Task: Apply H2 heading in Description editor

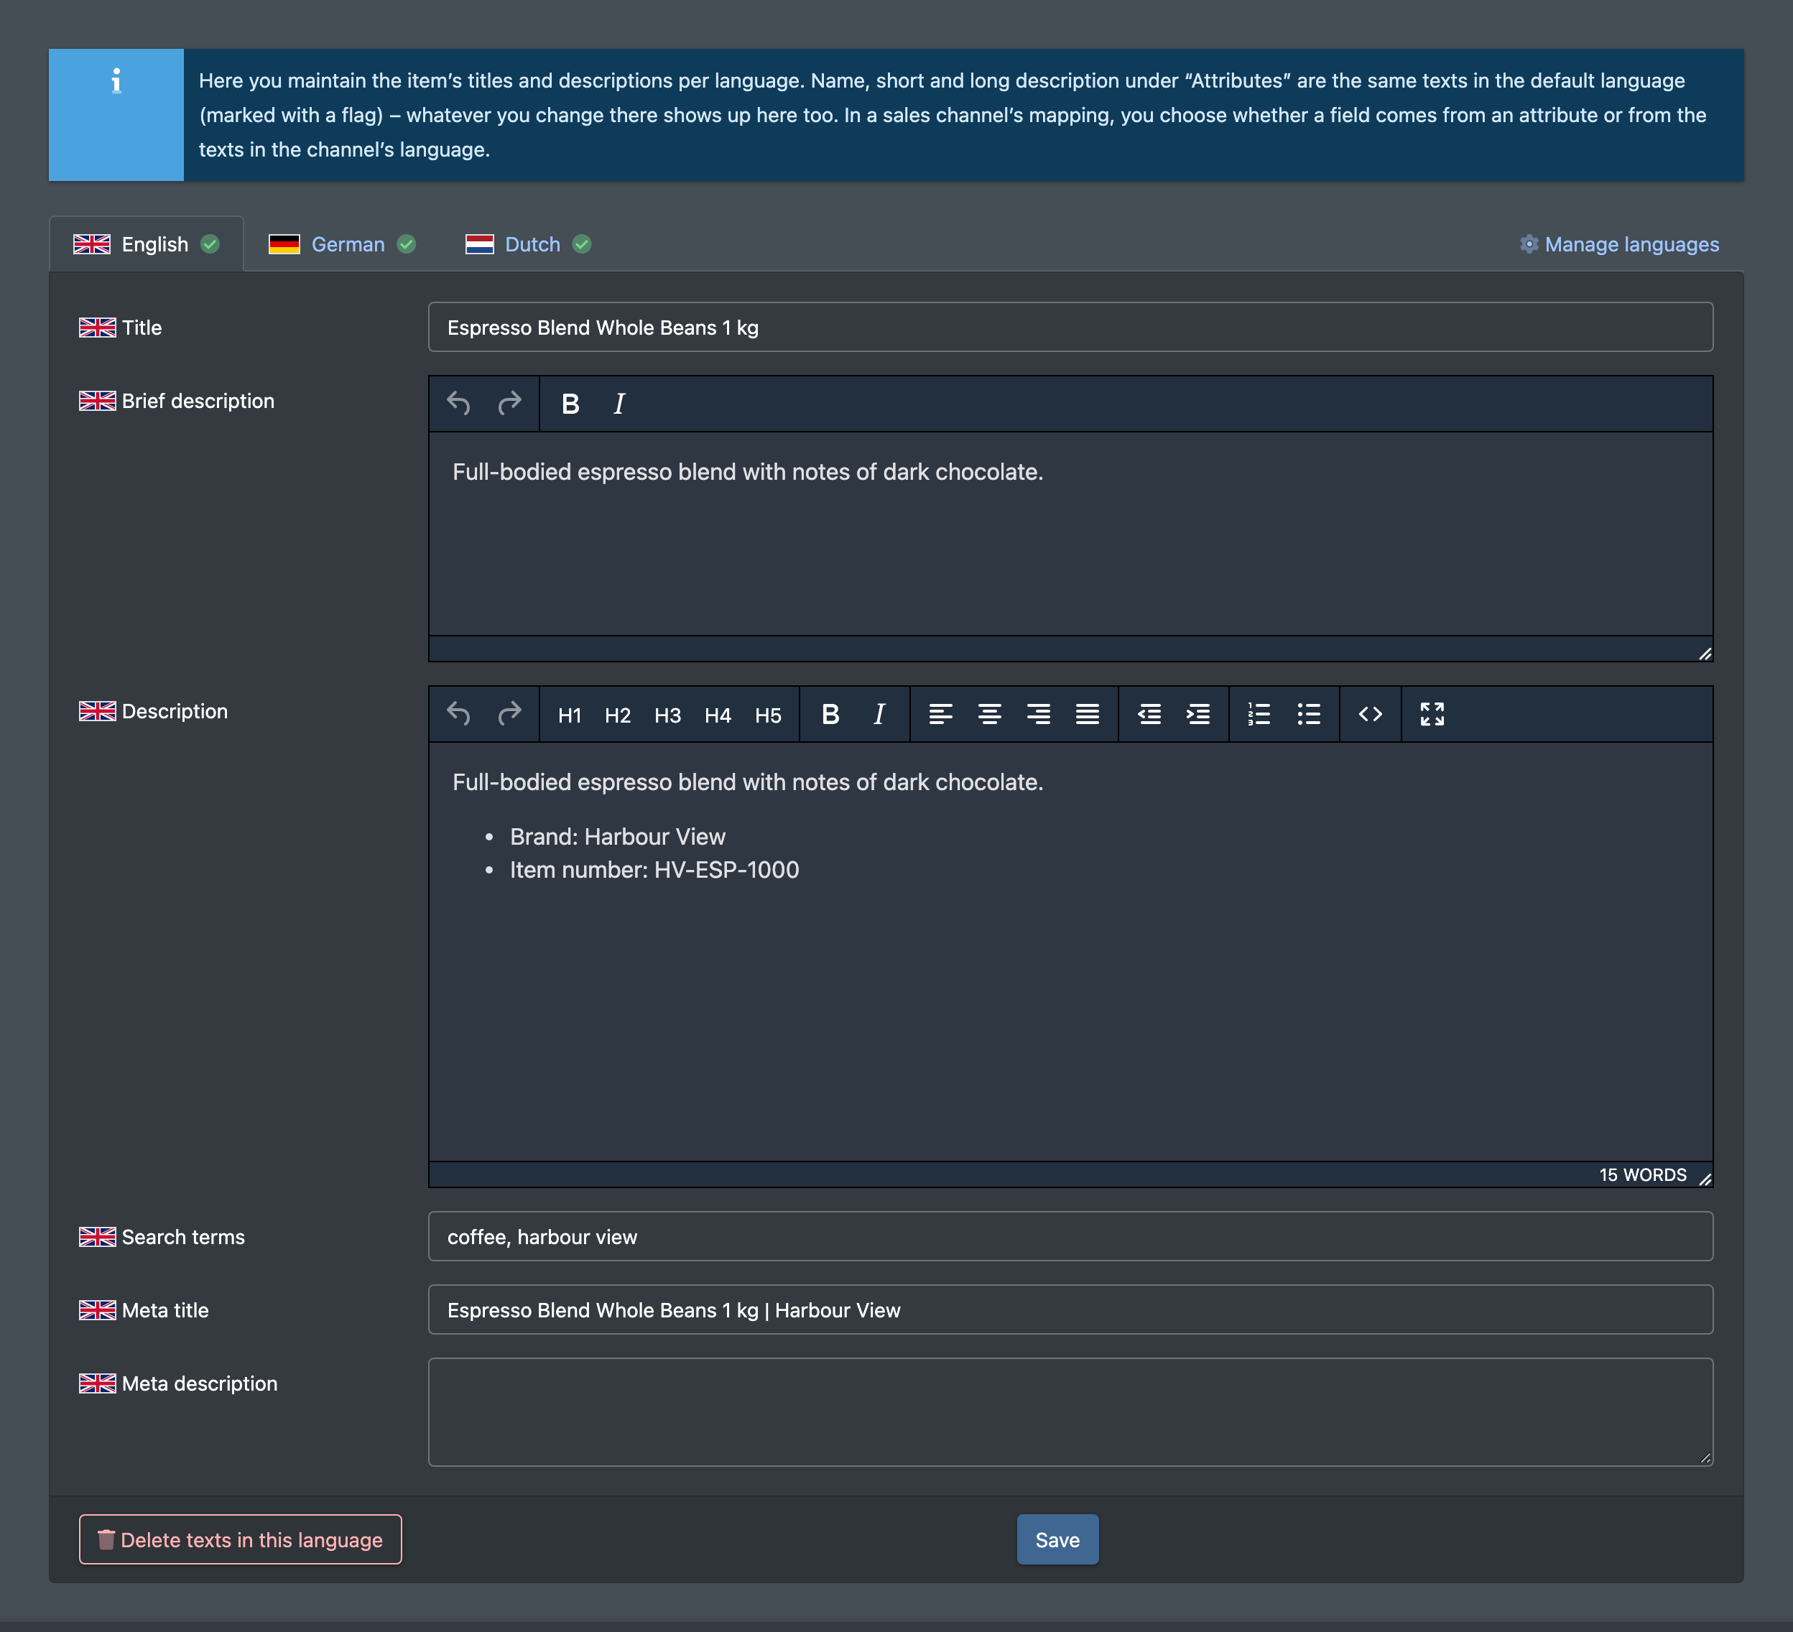Action: click(617, 715)
